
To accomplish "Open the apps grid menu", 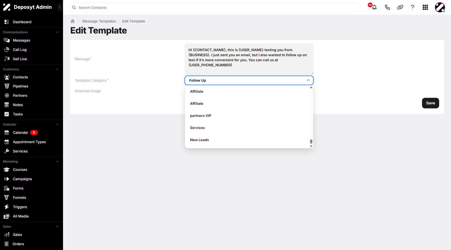I will point(425,7).
